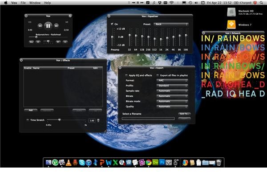Open the Vox speaker icon in dock

point(176,163)
